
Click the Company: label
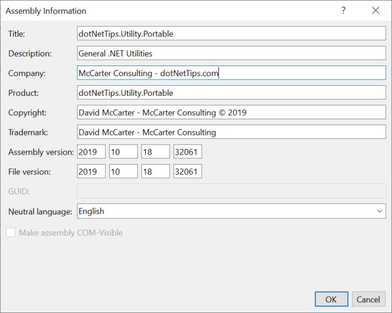point(27,73)
